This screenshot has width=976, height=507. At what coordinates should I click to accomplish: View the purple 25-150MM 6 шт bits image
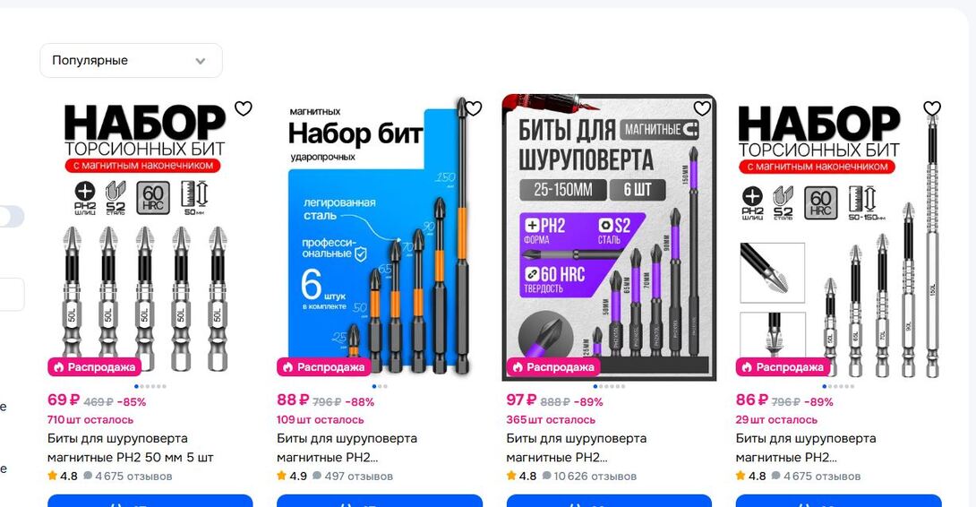[x=609, y=237]
